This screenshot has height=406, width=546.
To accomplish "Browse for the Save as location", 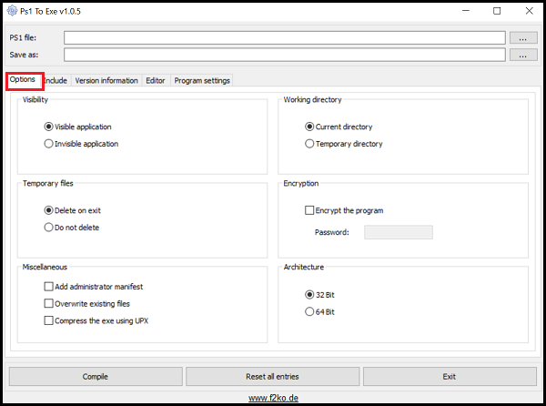I will (522, 56).
